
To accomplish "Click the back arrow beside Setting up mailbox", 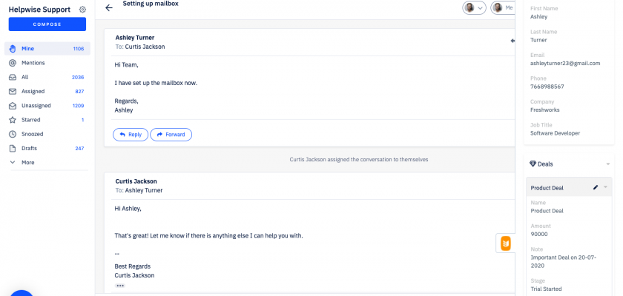I will tap(109, 7).
